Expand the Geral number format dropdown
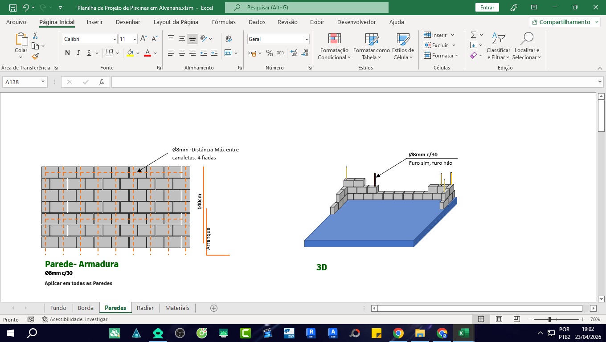 point(307,39)
